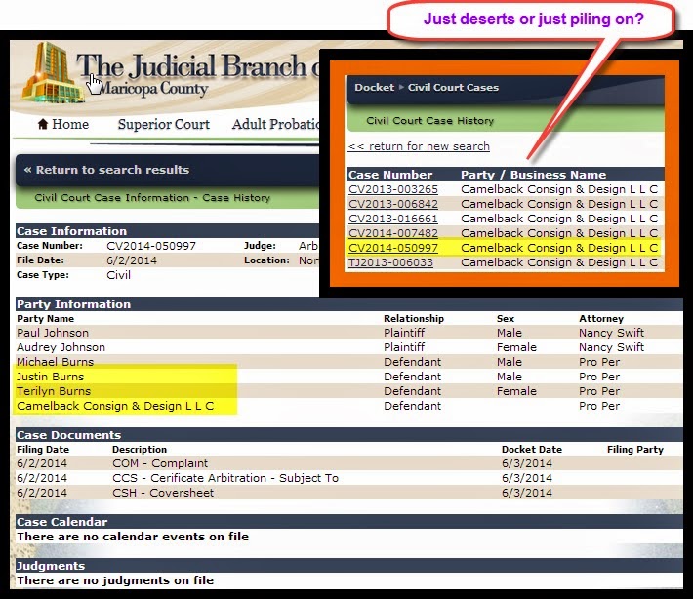Click the Filing Party column header
The image size is (693, 599).
point(635,449)
